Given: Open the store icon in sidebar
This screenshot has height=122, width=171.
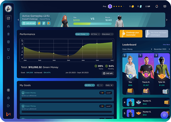Looking at the screenshot, I should 9,42.
